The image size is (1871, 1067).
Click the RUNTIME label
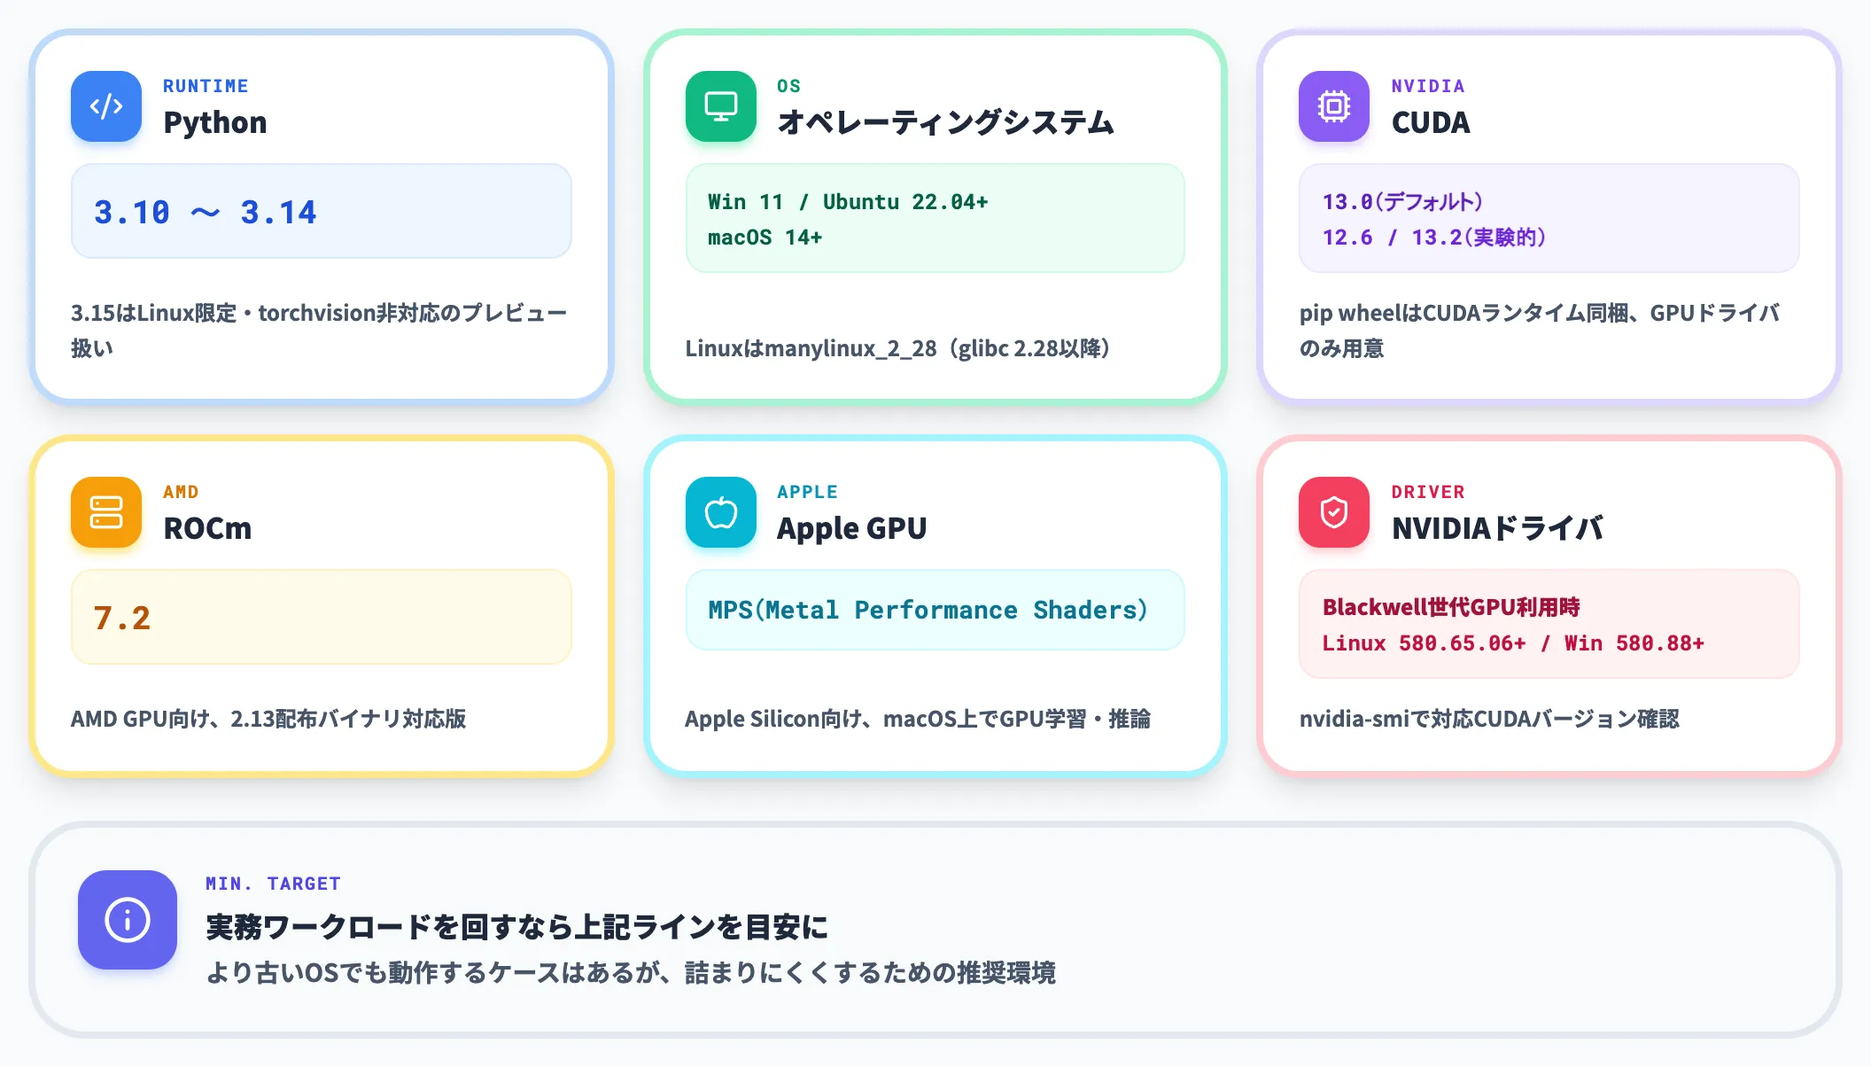206,86
